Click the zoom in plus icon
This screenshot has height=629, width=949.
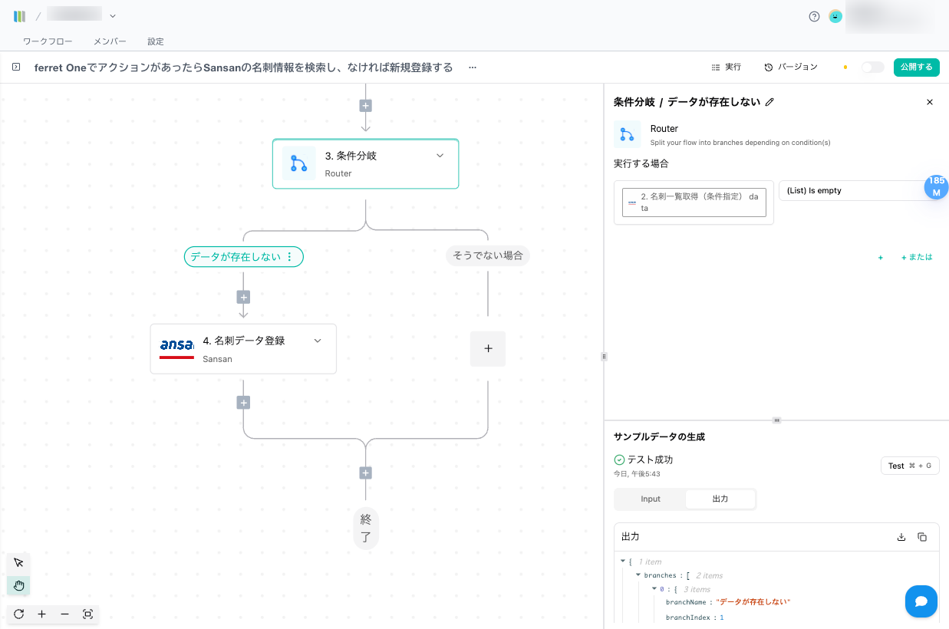click(x=41, y=614)
